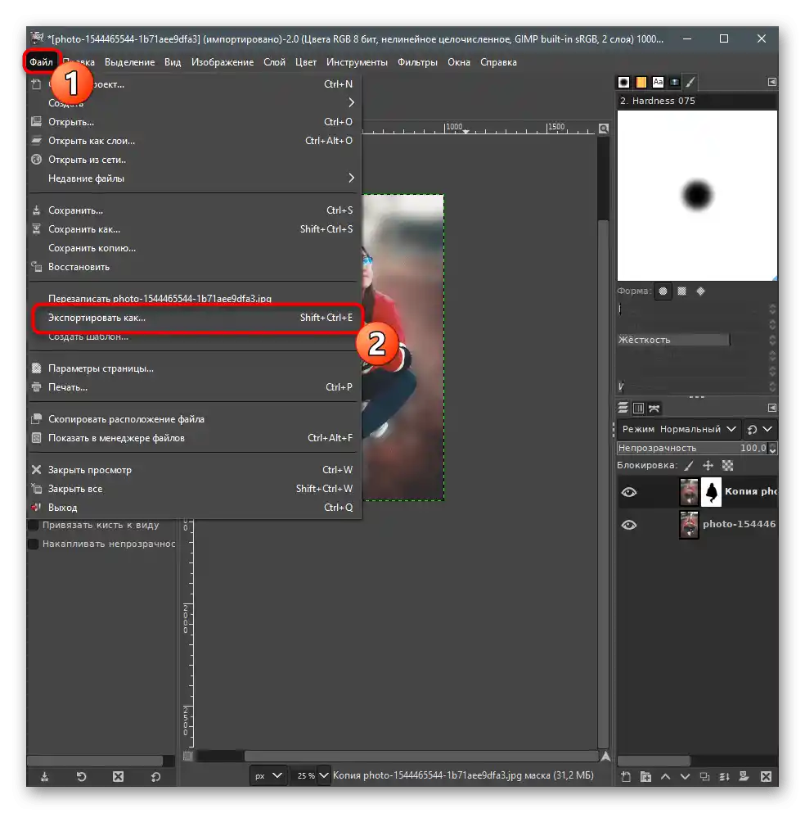Choose Печать... menu entry
The width and height of the screenshot is (805, 813).
[x=196, y=387]
